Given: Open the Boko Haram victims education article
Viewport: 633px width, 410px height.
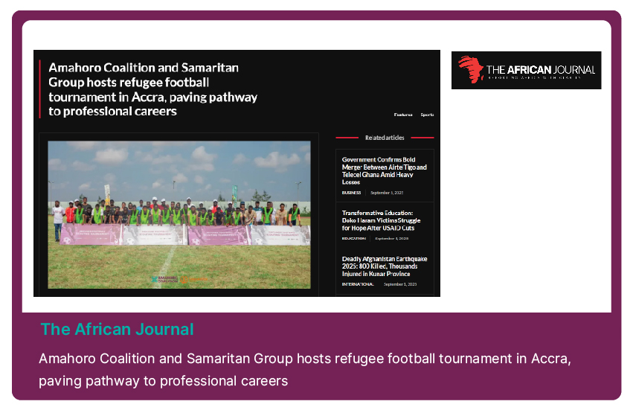Looking at the screenshot, I should pos(381,220).
